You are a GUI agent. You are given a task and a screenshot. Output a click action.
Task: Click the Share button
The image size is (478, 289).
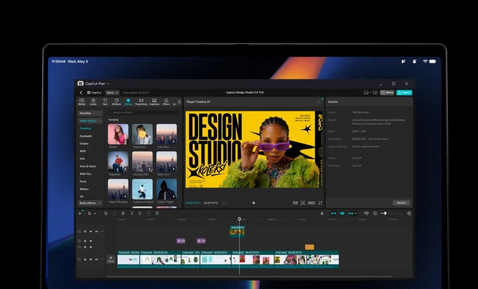click(387, 93)
